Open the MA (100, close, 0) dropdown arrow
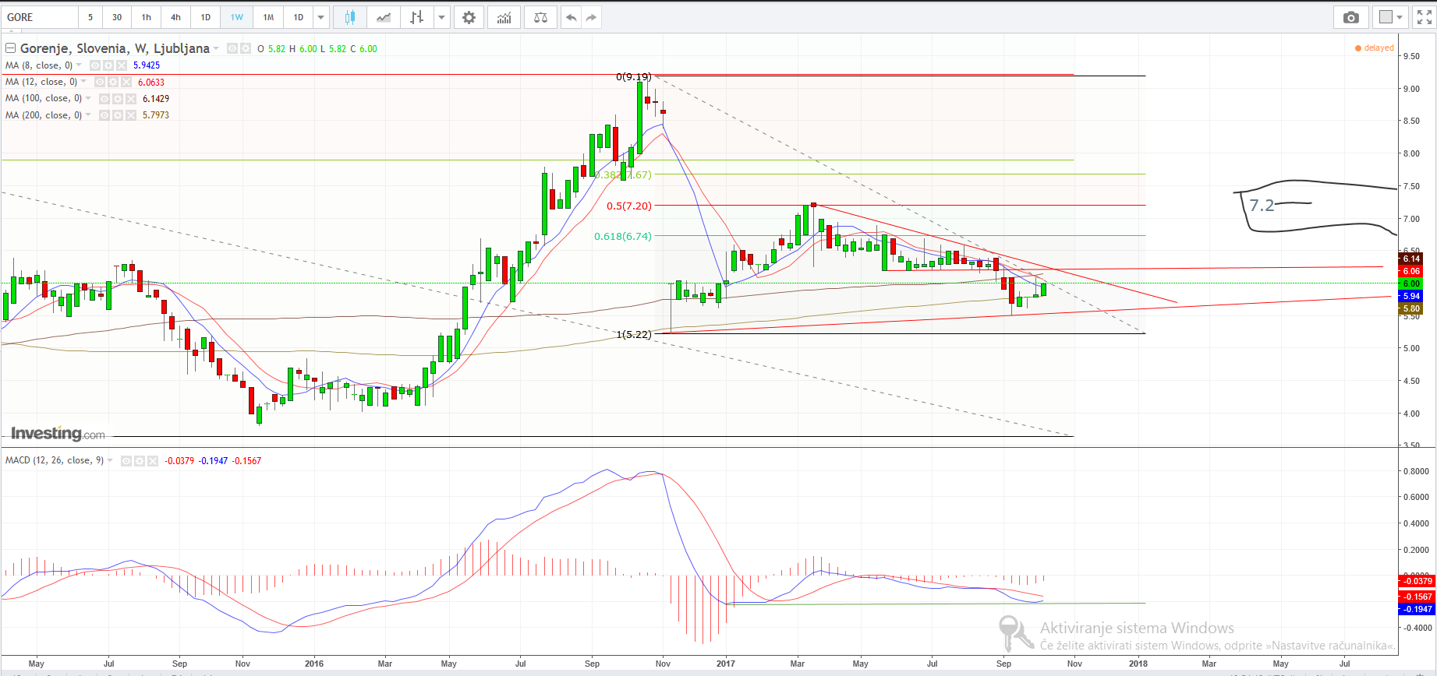Screen dimensions: 1437x676 88,99
